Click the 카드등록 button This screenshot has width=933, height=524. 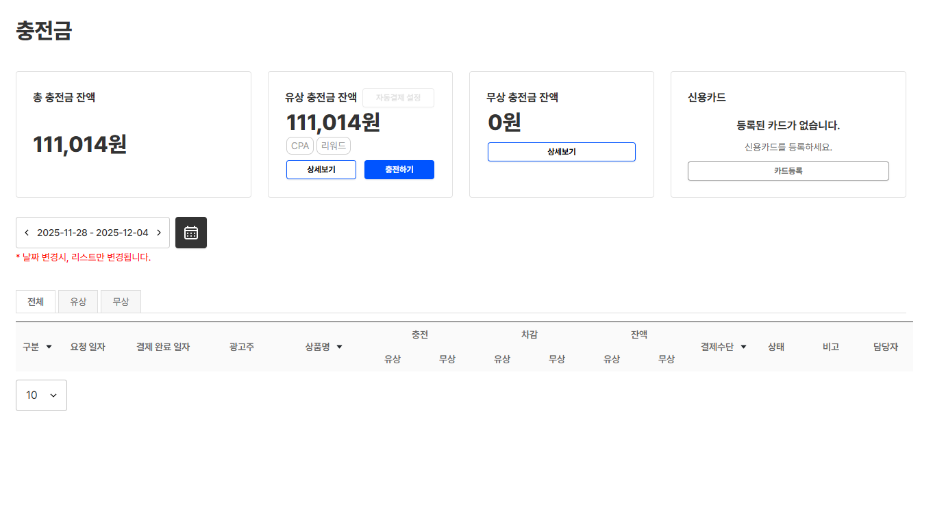[x=788, y=171]
